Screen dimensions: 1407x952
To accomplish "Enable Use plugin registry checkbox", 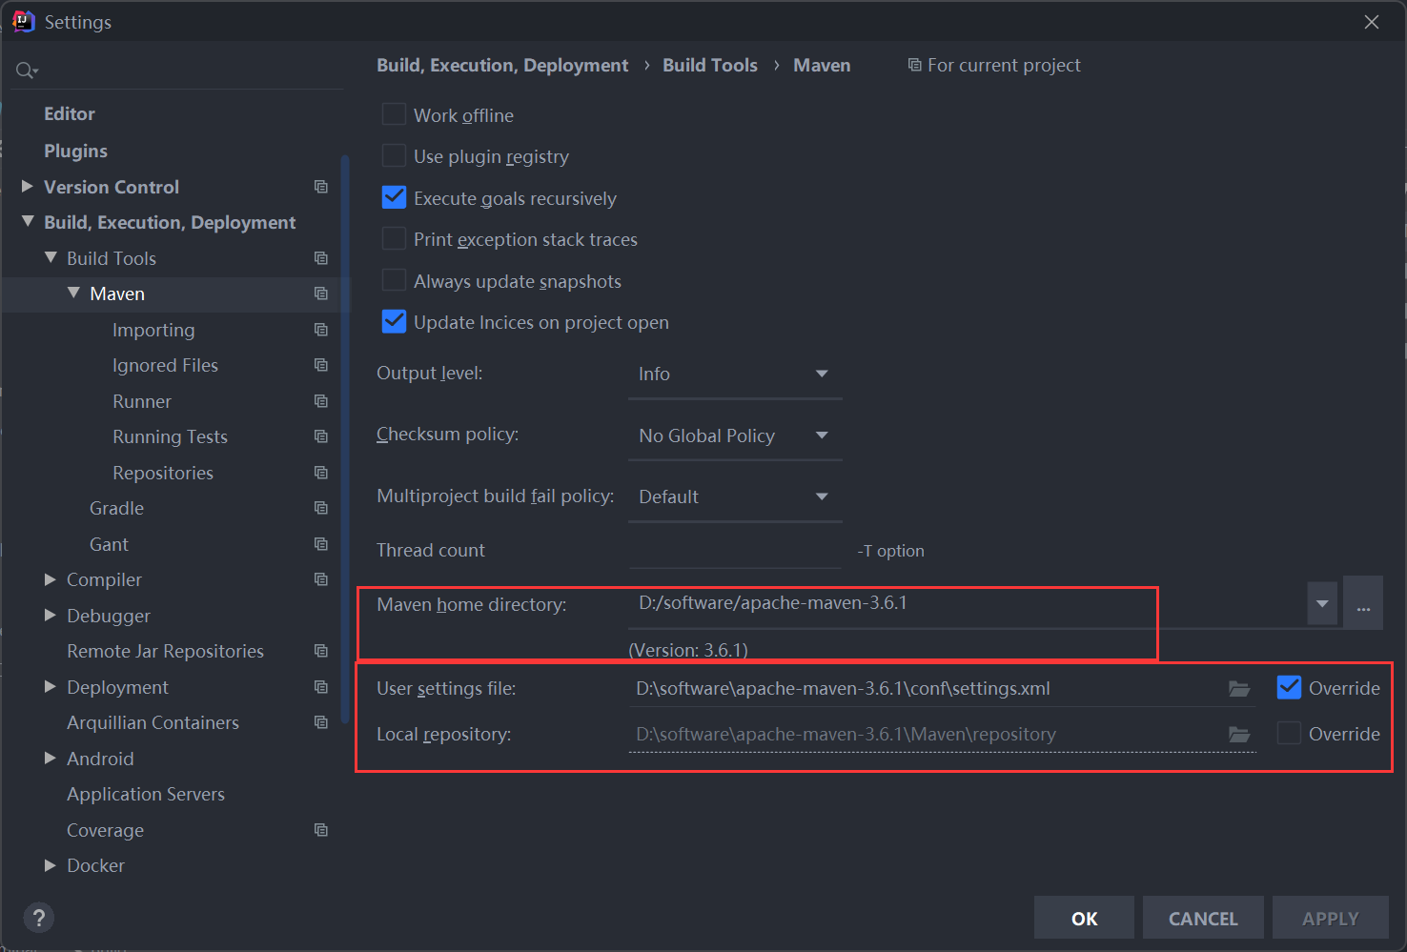I will click(x=394, y=155).
